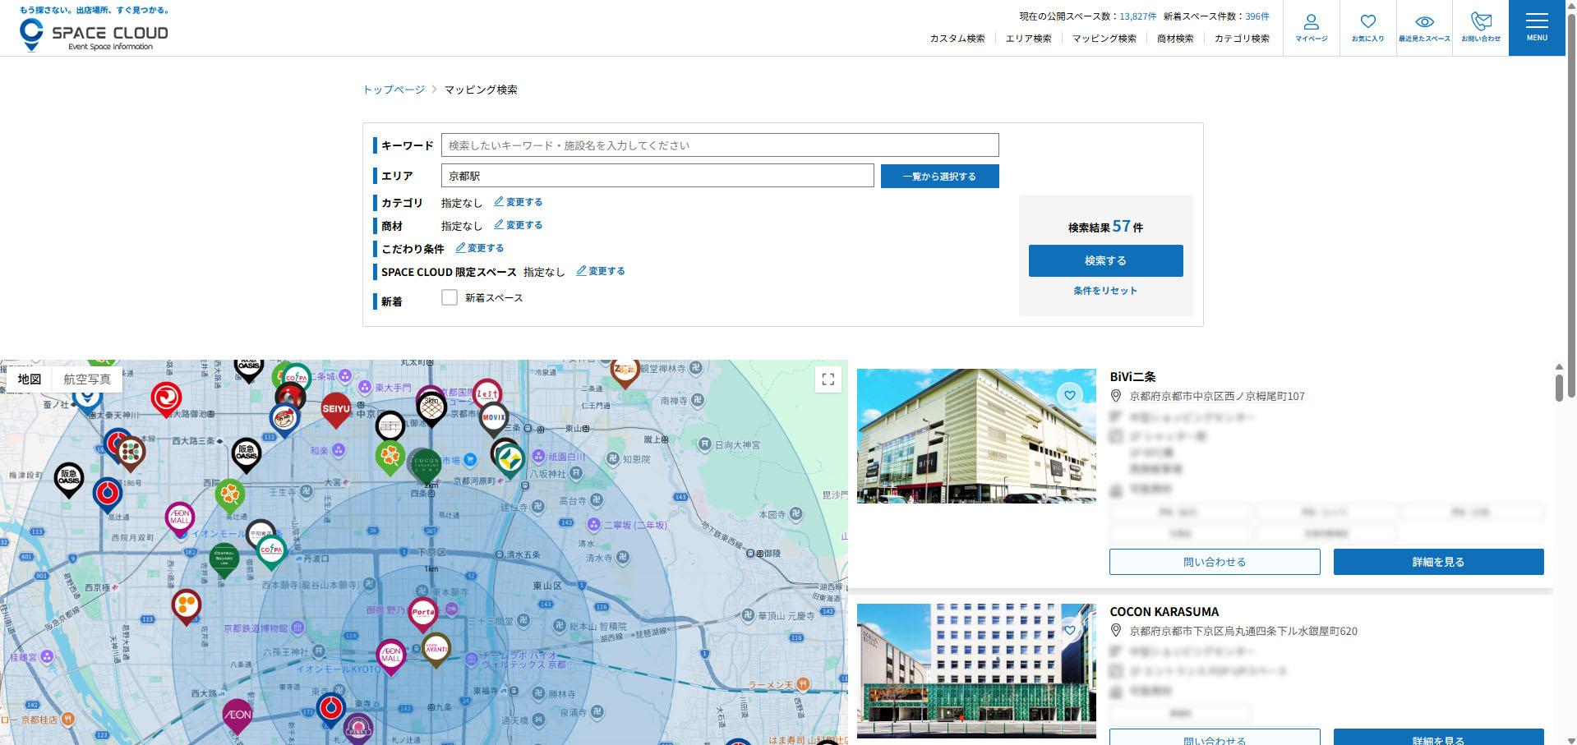Click 変更する next to 商材

(x=519, y=225)
